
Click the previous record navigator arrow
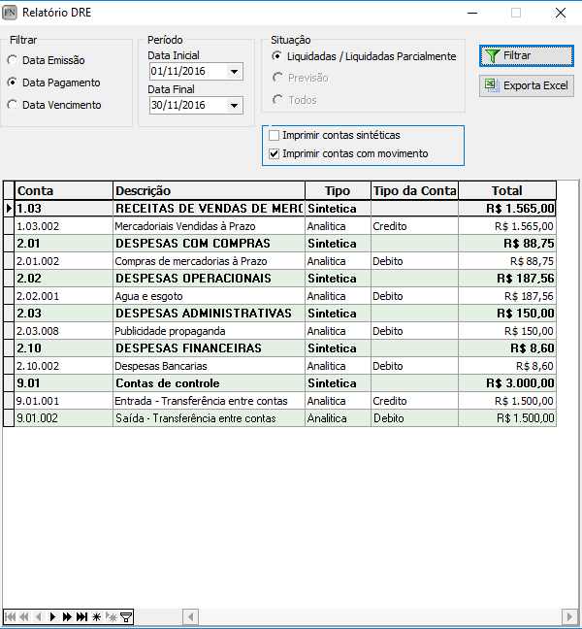coord(39,616)
